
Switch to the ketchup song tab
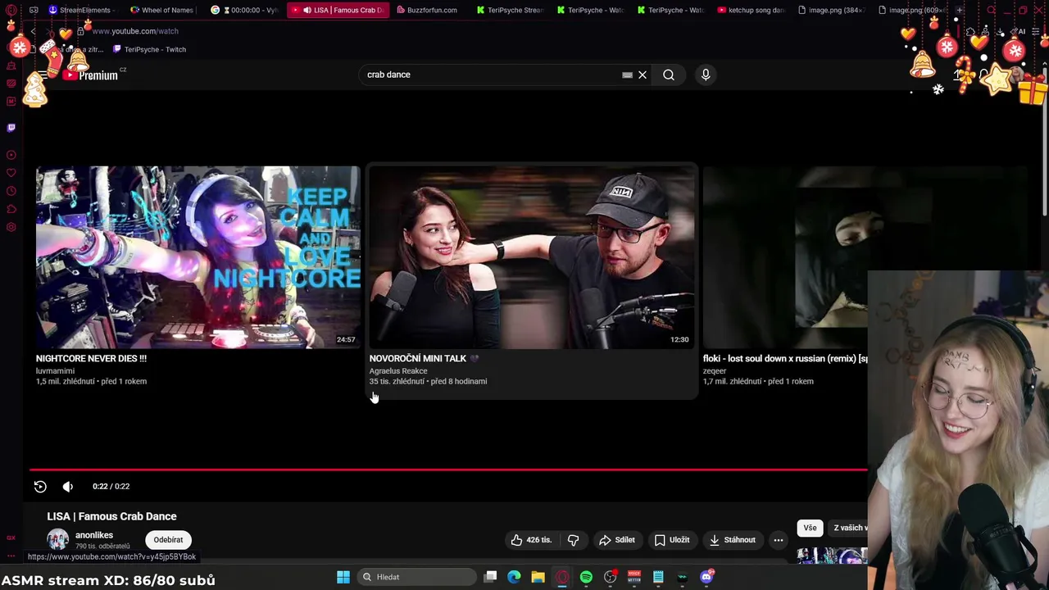(750, 10)
